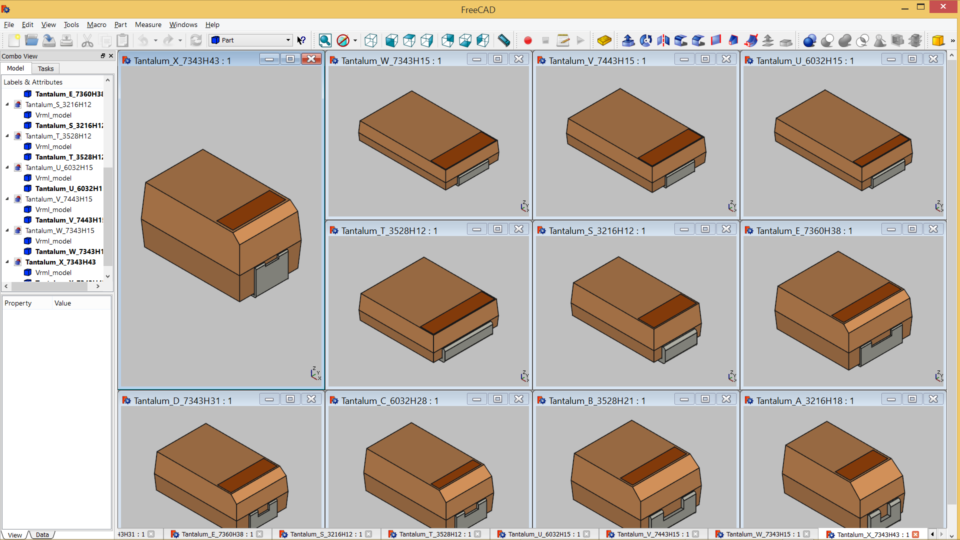Image resolution: width=960 pixels, height=540 pixels.
Task: Select the Extrude tool icon
Action: [x=628, y=40]
